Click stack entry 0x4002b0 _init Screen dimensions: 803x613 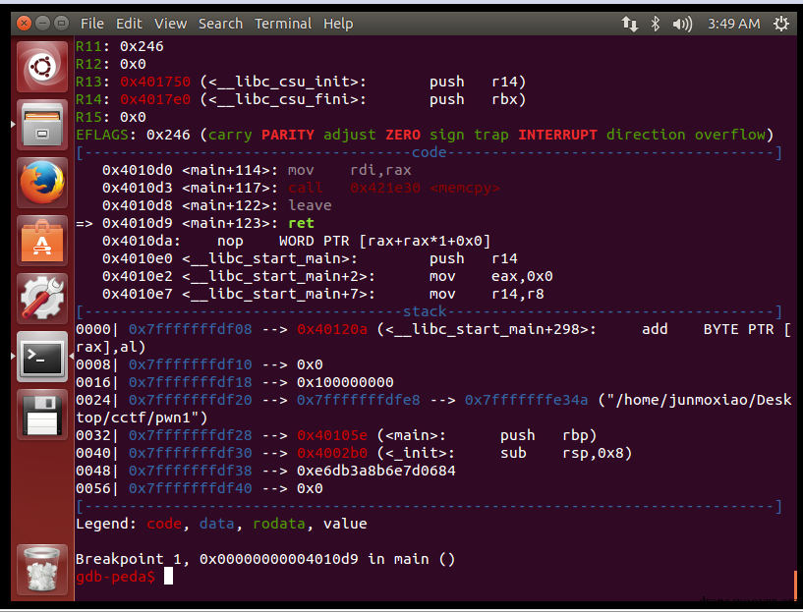[x=332, y=453]
